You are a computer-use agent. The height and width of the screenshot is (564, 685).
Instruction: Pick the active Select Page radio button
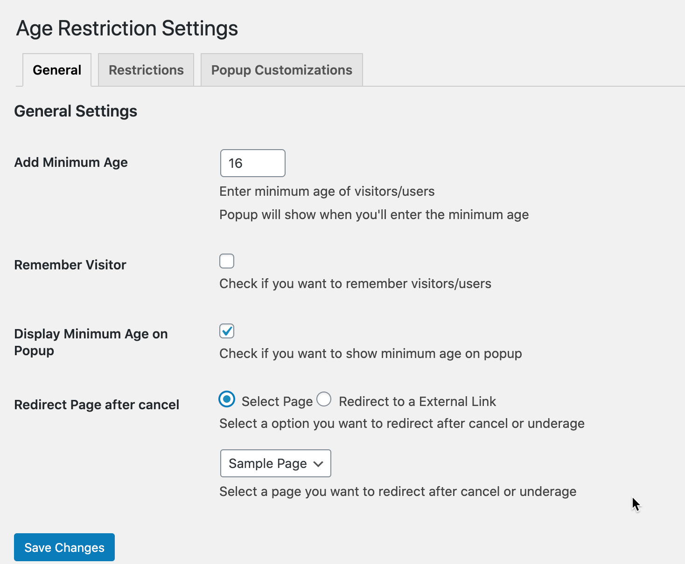tap(226, 399)
